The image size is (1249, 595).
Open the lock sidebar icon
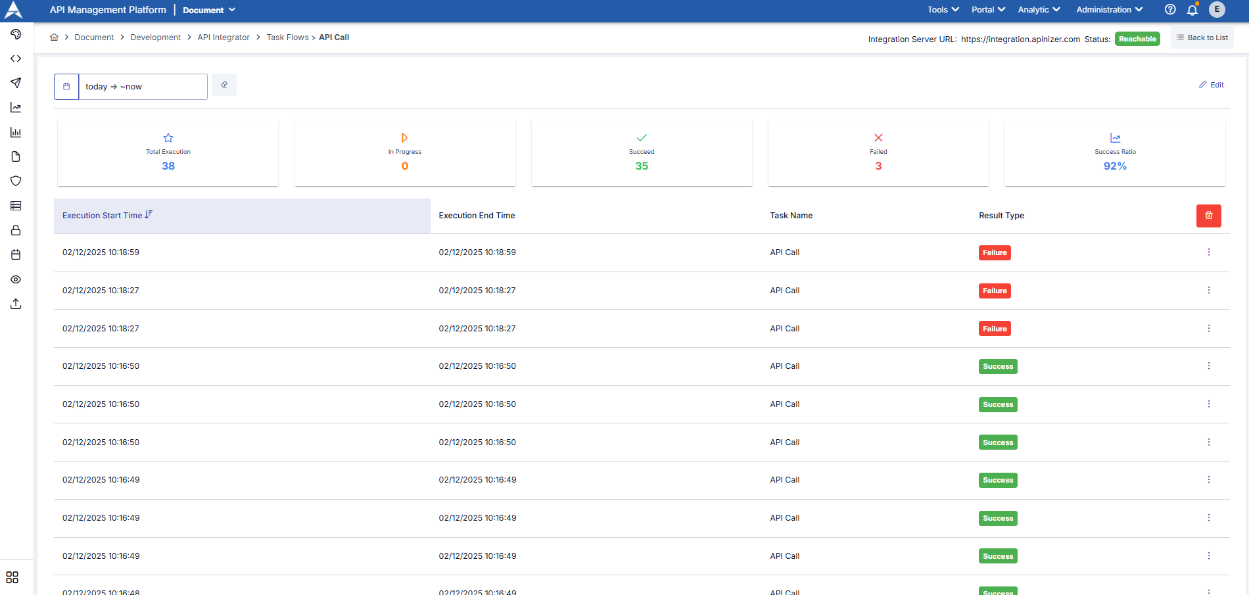16,230
